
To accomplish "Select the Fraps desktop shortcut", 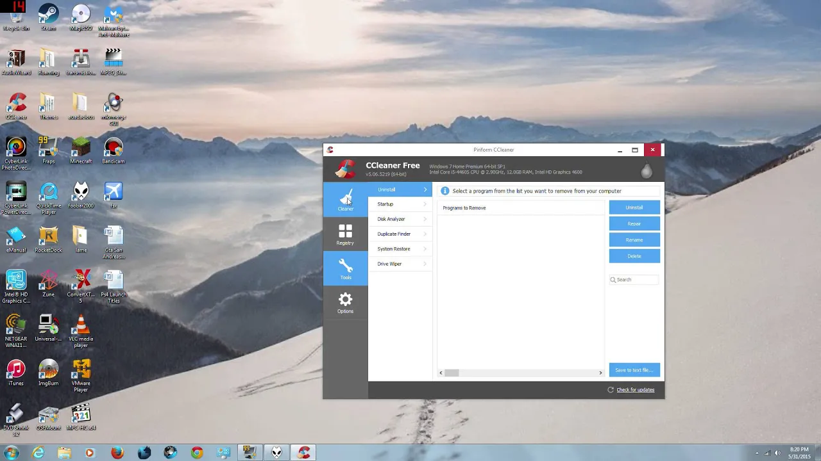I will [x=48, y=150].
